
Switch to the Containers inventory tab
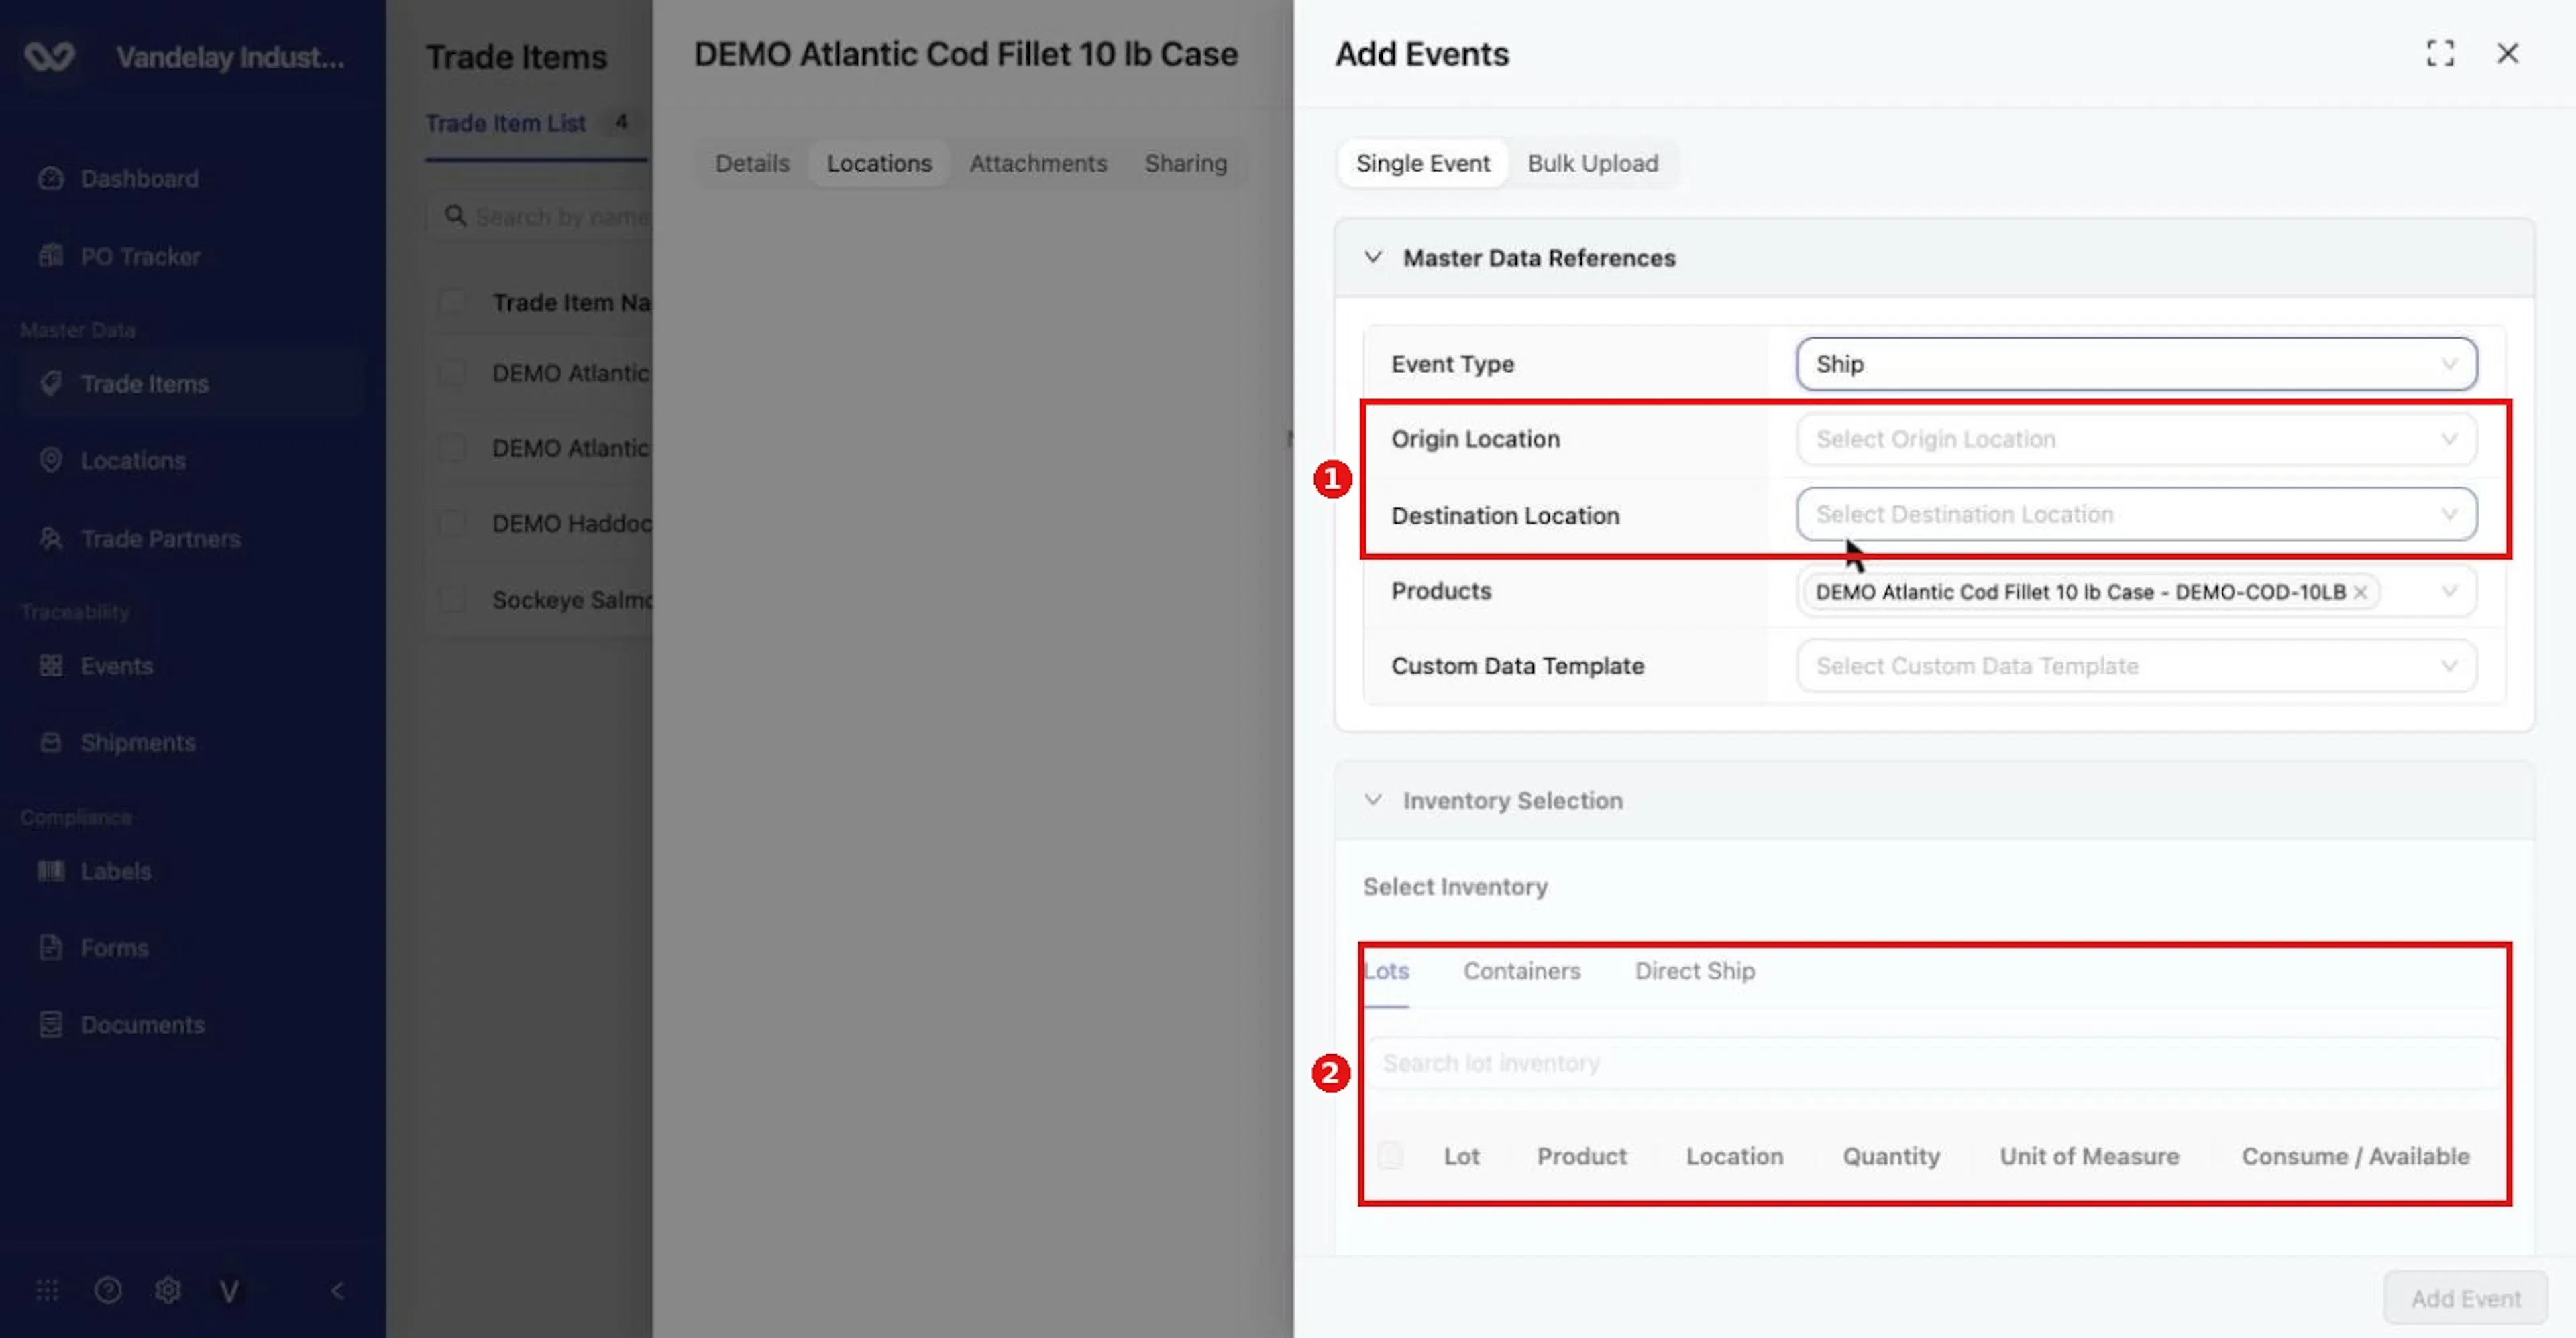tap(1521, 970)
